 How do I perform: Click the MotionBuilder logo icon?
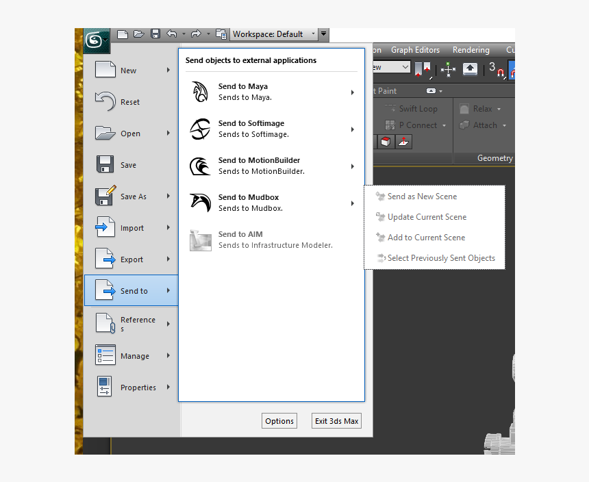[200, 166]
